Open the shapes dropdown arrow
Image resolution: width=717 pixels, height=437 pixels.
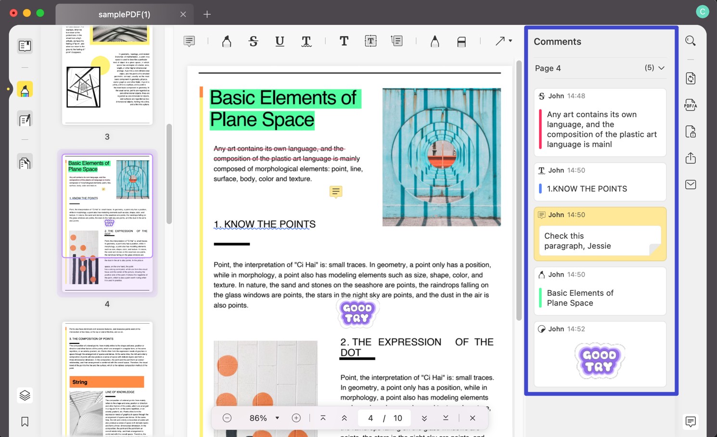click(511, 41)
